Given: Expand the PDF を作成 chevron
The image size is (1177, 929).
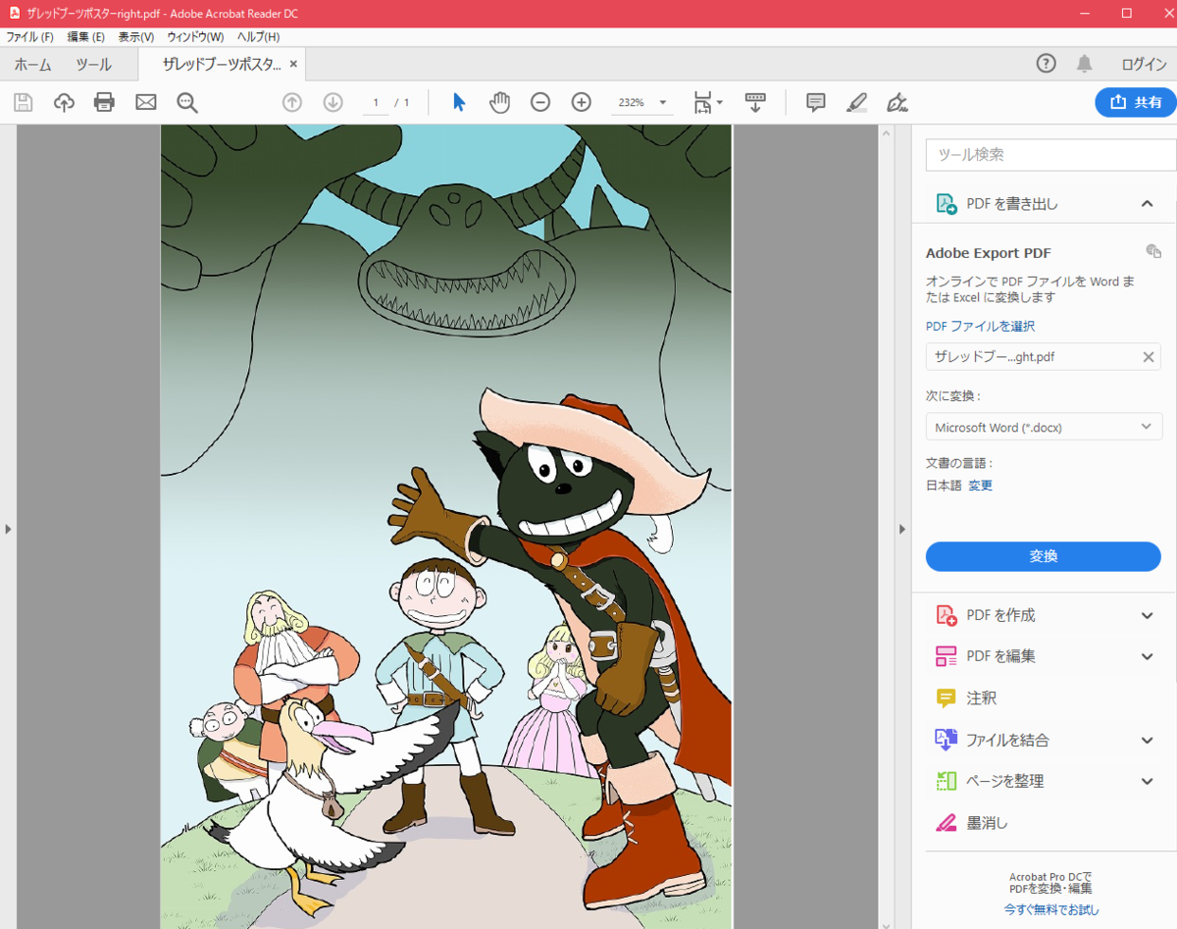Looking at the screenshot, I should (1148, 616).
